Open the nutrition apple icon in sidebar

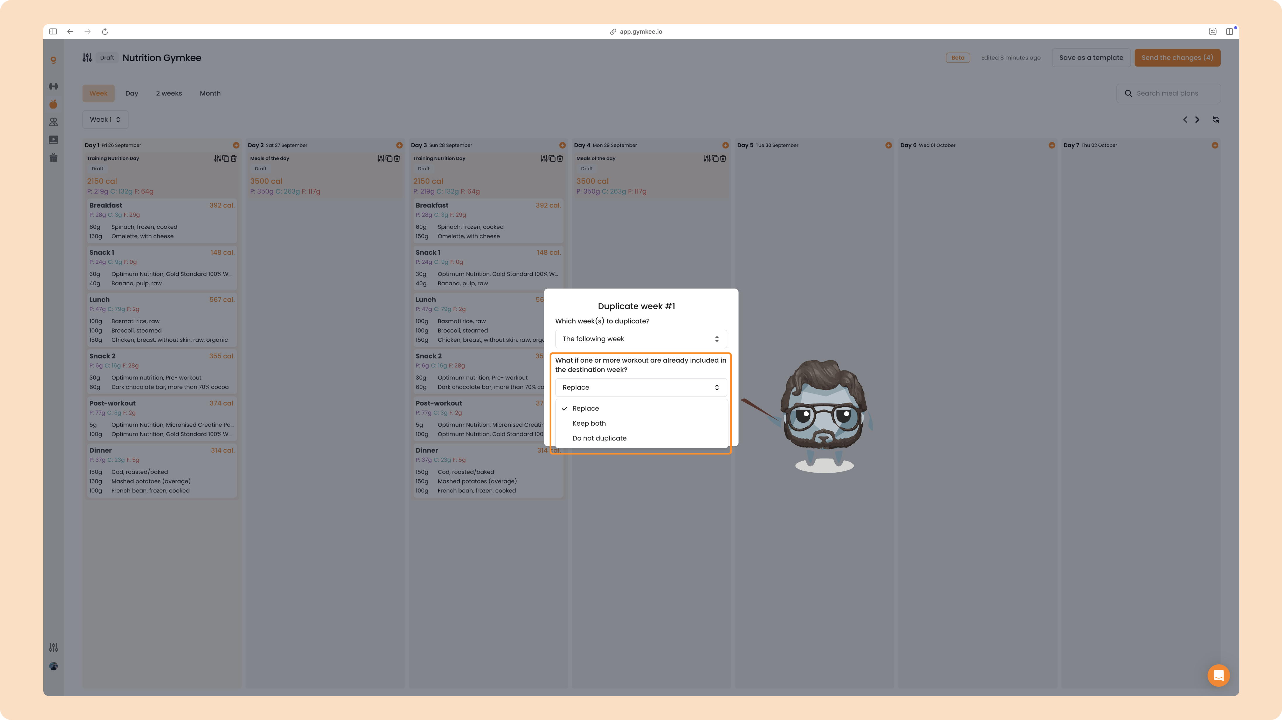(53, 104)
